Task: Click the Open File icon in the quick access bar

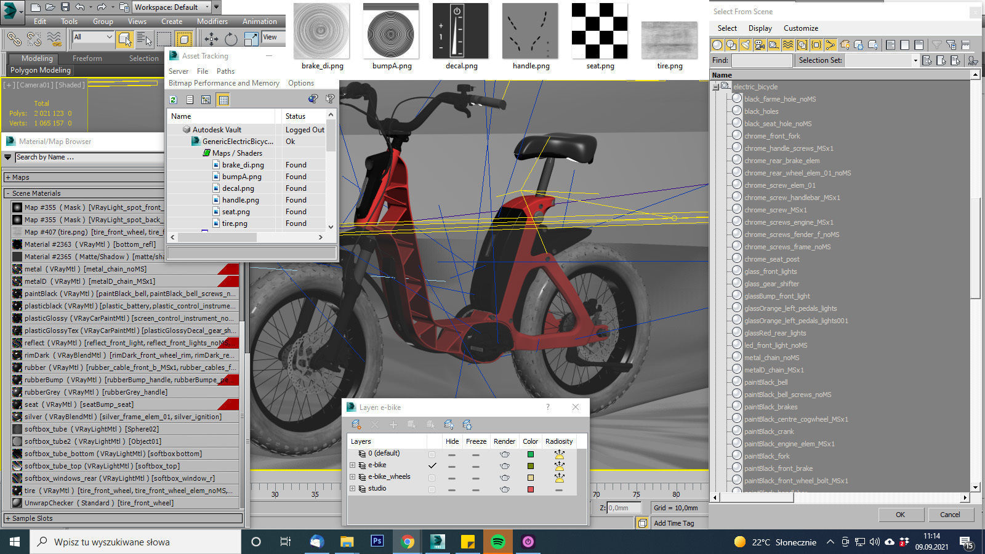Action: (x=50, y=7)
